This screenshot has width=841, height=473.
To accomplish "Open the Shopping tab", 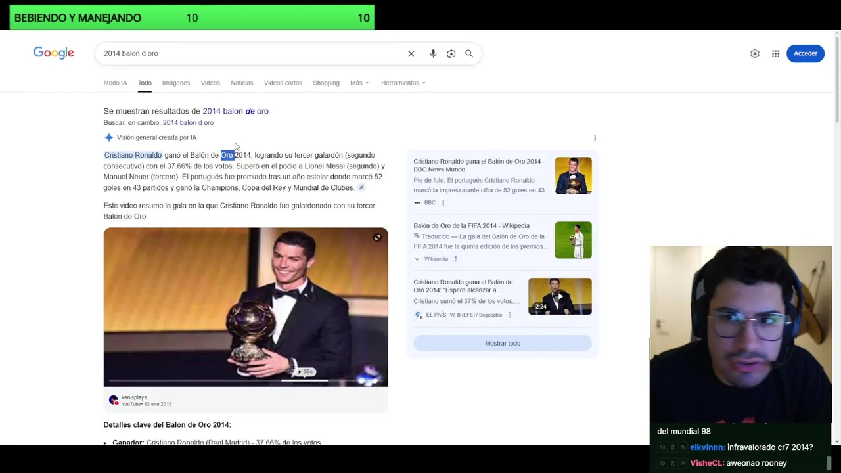I will 326,83.
